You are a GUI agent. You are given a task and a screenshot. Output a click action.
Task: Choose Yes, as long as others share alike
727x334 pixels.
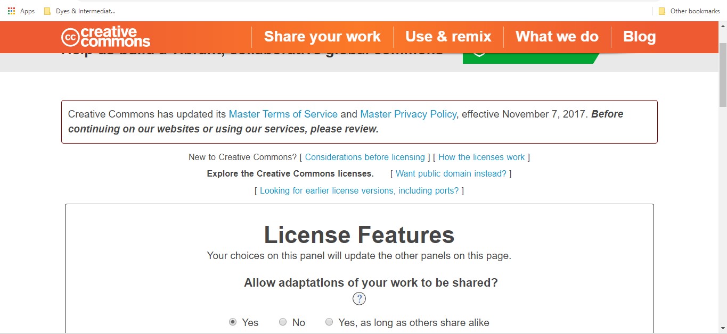click(329, 322)
